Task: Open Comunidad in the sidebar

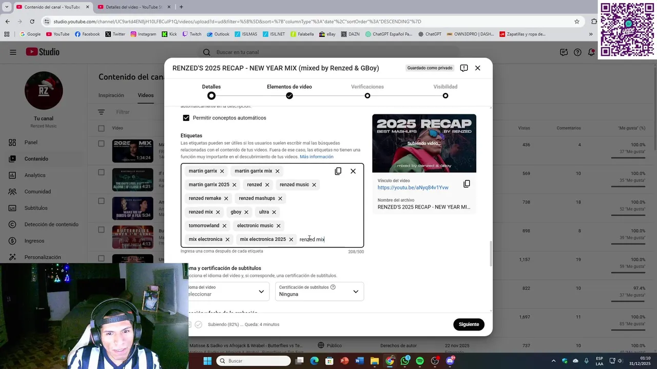Action: (37, 192)
